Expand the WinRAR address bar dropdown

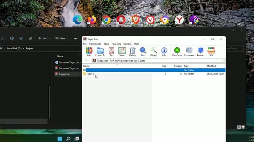(224, 61)
